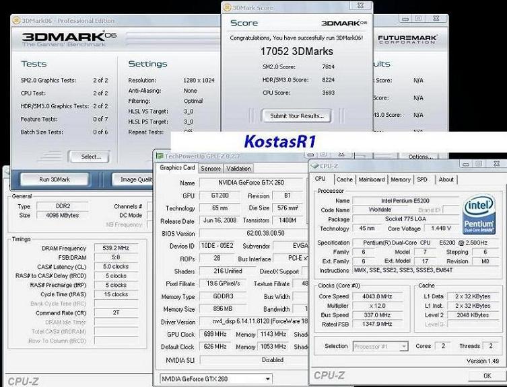Viewport: 507px width, 387px height.
Task: Click the Multiplier value x 12.0
Action: point(377,306)
